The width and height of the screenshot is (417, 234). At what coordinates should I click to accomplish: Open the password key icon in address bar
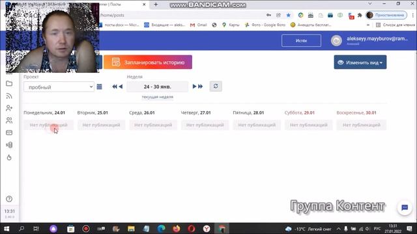pyautogui.click(x=268, y=15)
